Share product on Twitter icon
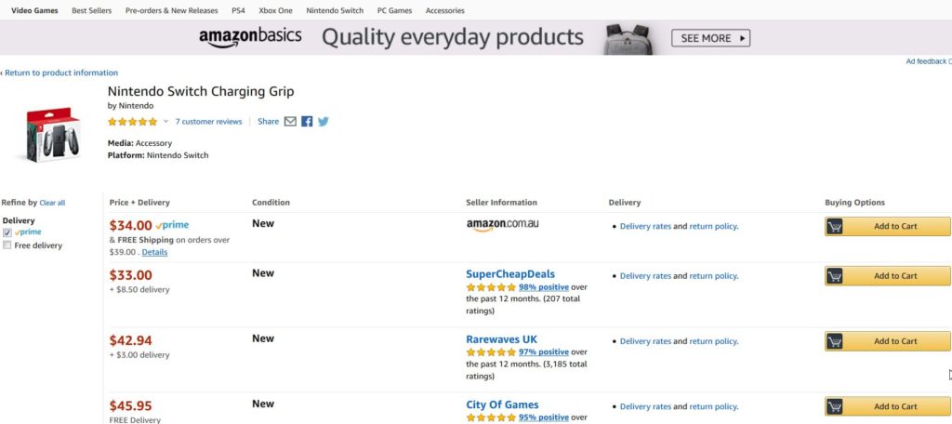The height and width of the screenshot is (424, 952). pyautogui.click(x=323, y=122)
